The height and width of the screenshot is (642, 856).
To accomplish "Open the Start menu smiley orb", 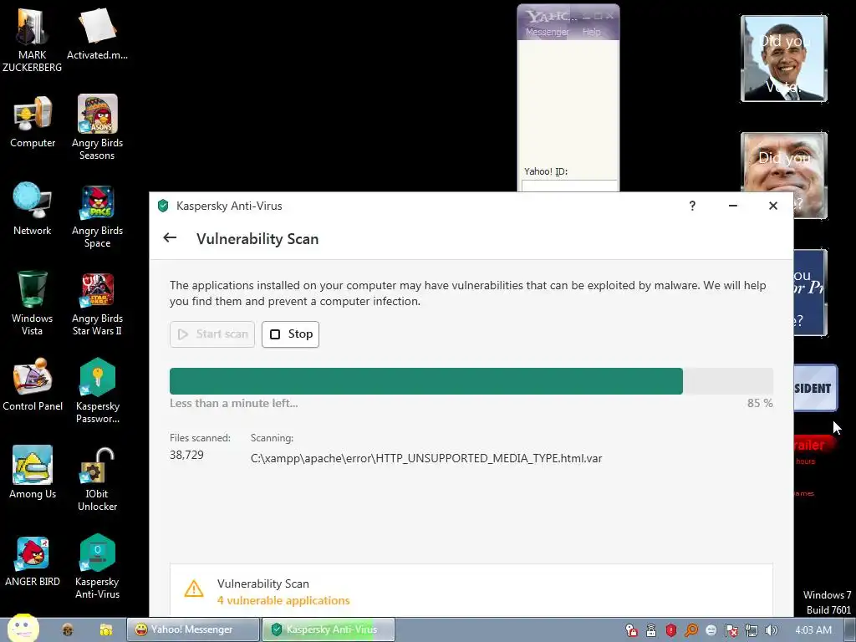I will pos(23,629).
